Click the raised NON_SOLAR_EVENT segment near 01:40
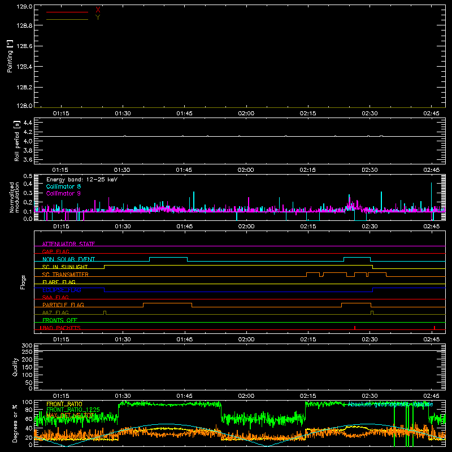Image resolution: width=452 pixels, height=452 pixels. click(x=168, y=258)
